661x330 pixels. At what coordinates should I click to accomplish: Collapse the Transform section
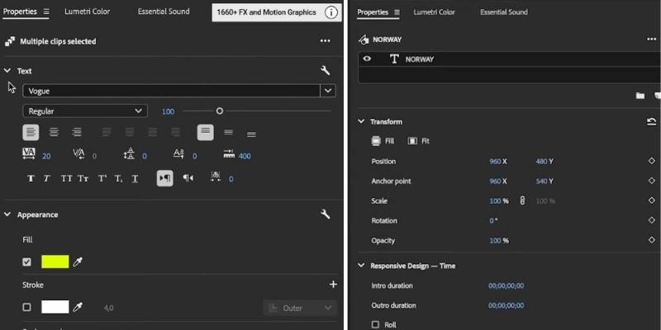(x=361, y=121)
